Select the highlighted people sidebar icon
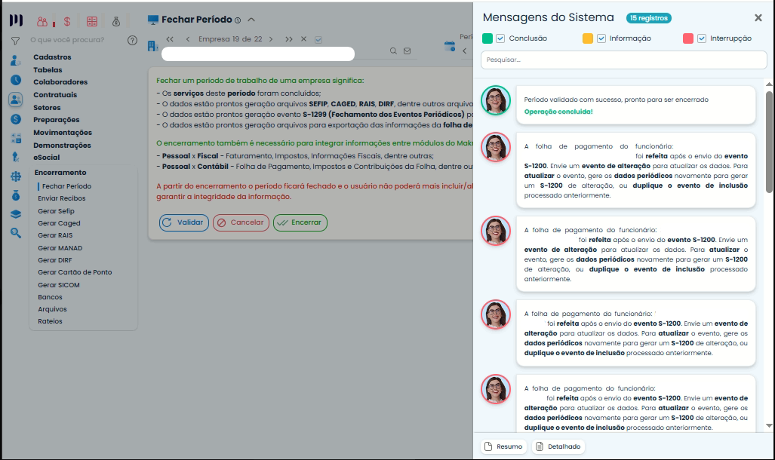775x460 pixels. 16,100
